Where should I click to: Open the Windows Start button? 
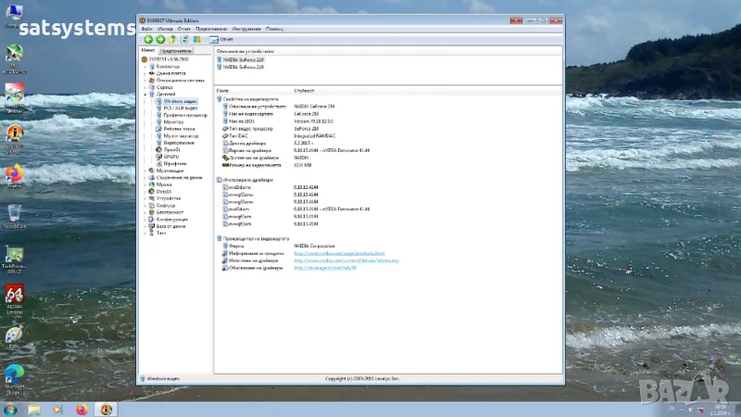coord(10,409)
